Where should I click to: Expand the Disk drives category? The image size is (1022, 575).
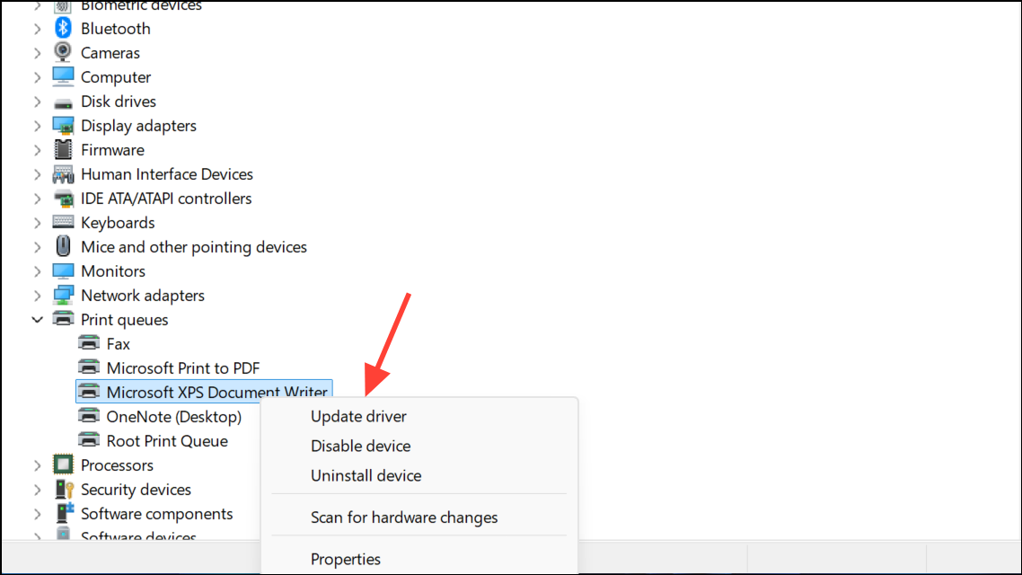(37, 102)
